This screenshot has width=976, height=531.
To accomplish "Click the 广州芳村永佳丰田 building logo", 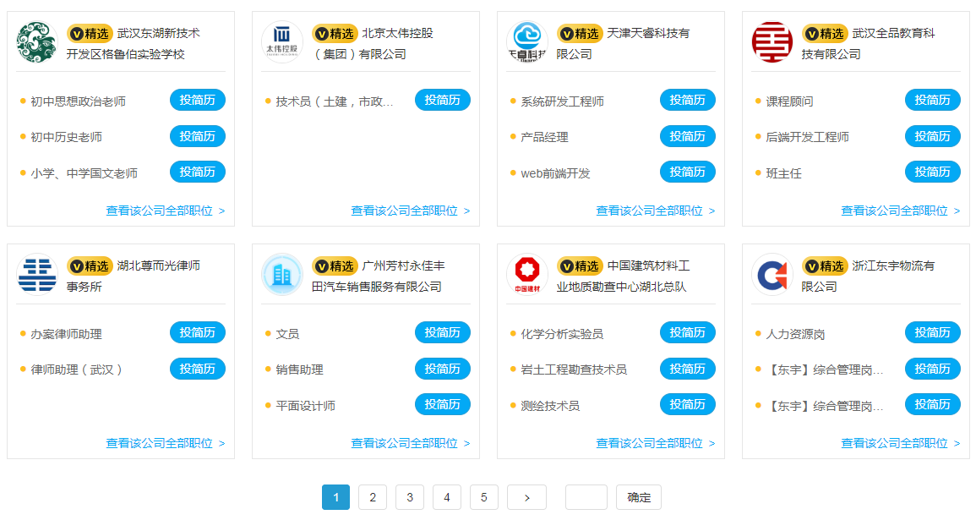I will coord(281,275).
